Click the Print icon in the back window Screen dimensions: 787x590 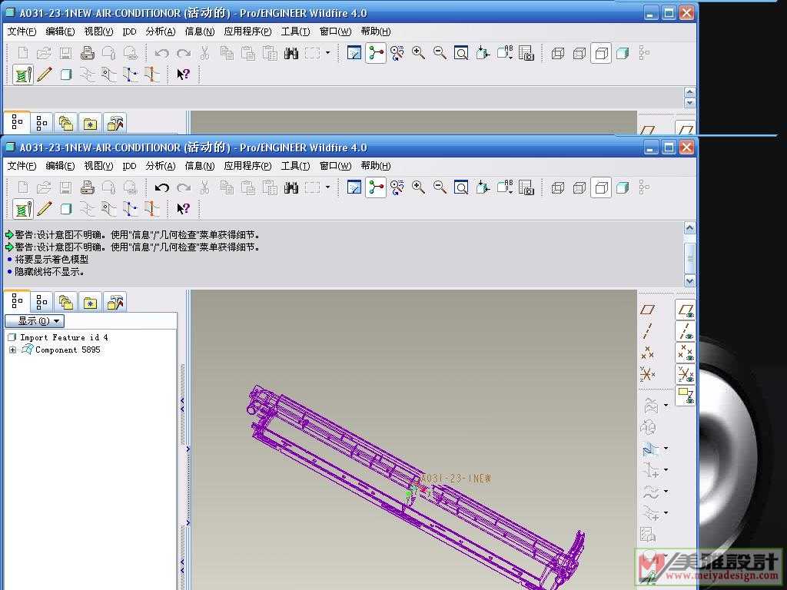point(88,53)
